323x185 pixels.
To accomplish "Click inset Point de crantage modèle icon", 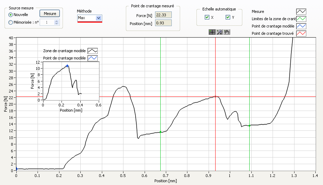I will pos(93,58).
